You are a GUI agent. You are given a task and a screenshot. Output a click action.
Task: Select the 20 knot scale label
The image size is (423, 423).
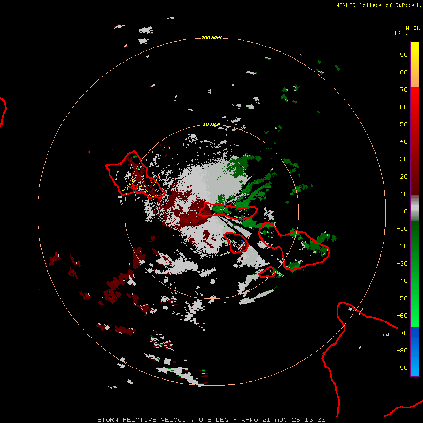pos(404,177)
